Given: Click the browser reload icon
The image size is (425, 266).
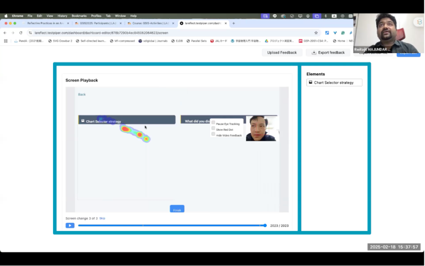Looking at the screenshot, I should (x=20, y=33).
